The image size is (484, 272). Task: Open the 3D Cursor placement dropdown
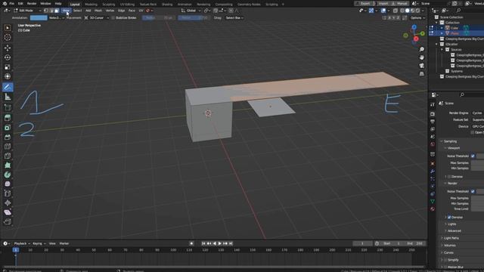point(97,18)
